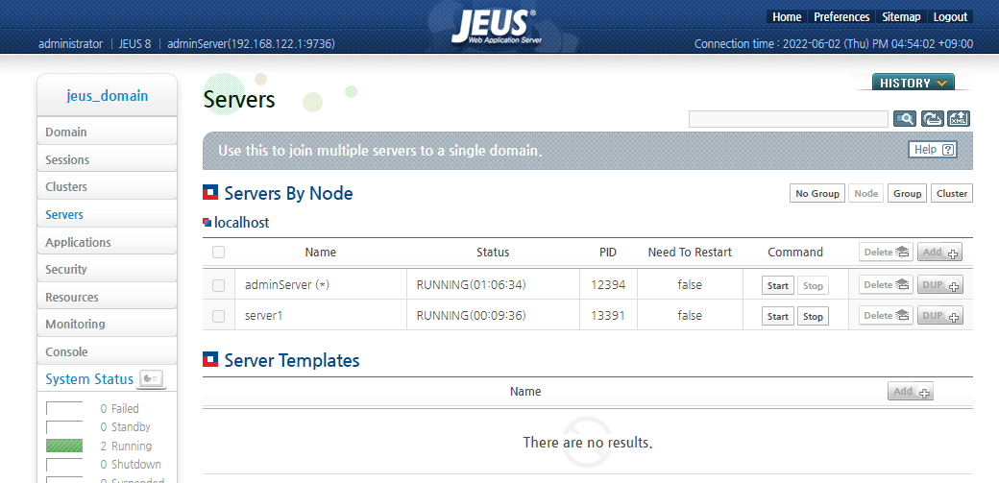Click the XML export icon

[x=959, y=118]
